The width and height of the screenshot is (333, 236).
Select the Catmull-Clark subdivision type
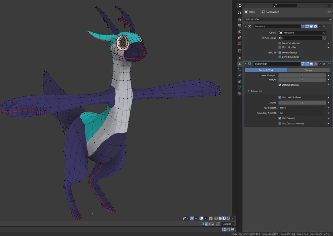click(266, 70)
